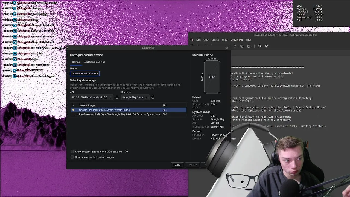Open the API level dropdown
This screenshot has height=197, width=350.
92,97
